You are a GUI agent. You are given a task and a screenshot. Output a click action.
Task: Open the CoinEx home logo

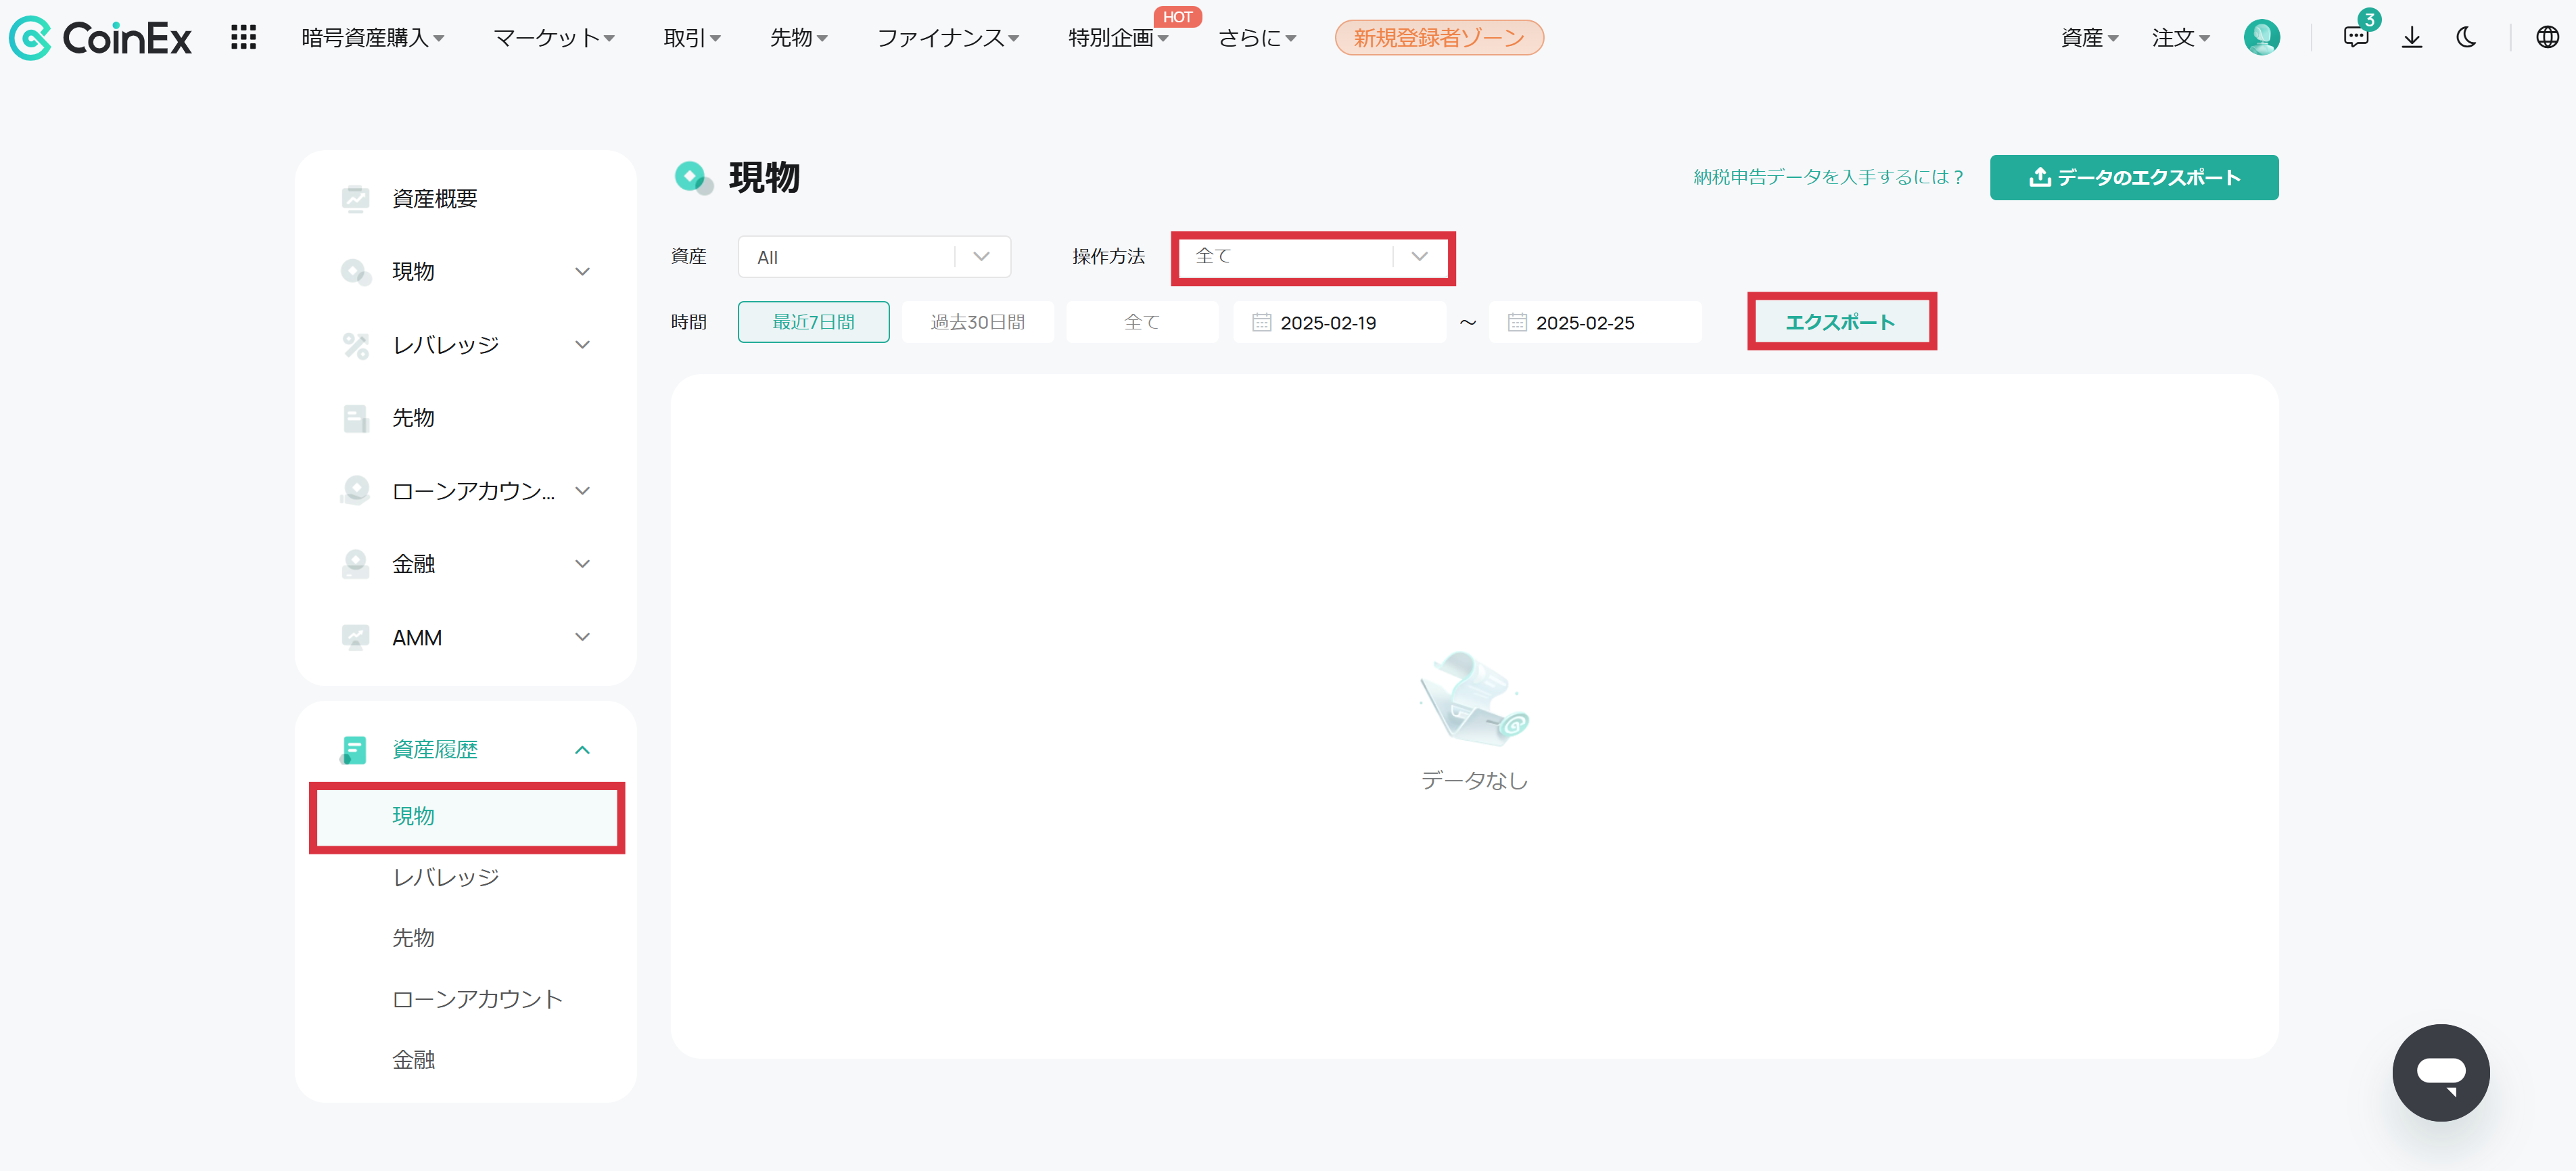pos(100,38)
